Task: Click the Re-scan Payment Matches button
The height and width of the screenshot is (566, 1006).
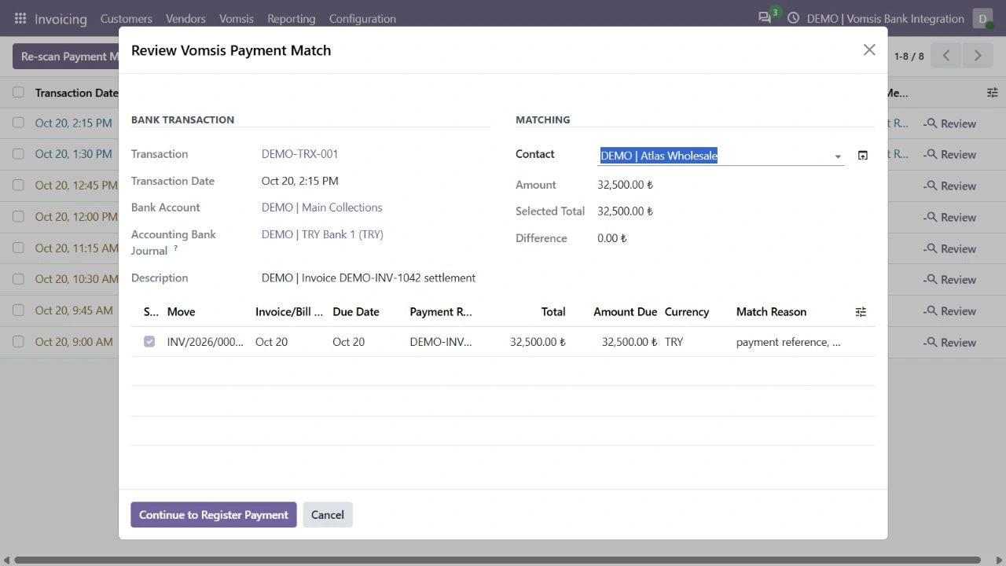Action: click(66, 57)
